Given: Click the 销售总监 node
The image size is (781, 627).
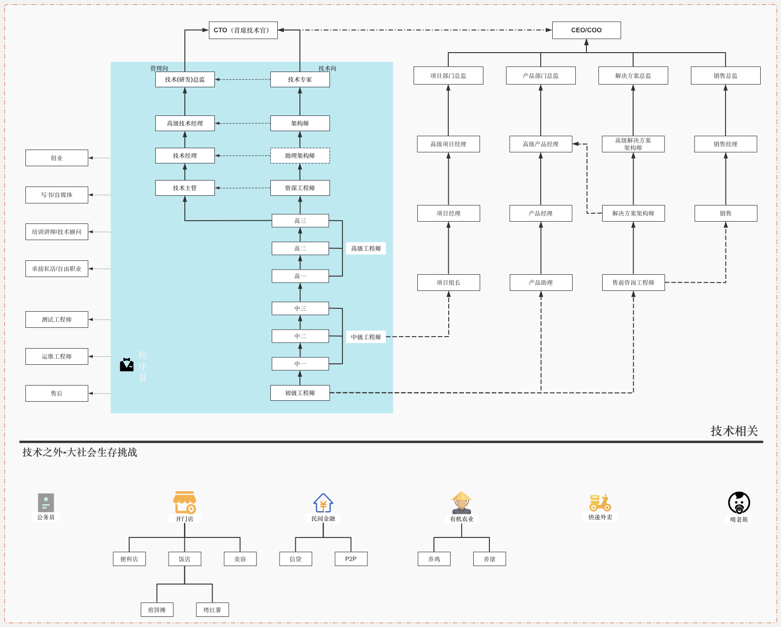Looking at the screenshot, I should (726, 76).
